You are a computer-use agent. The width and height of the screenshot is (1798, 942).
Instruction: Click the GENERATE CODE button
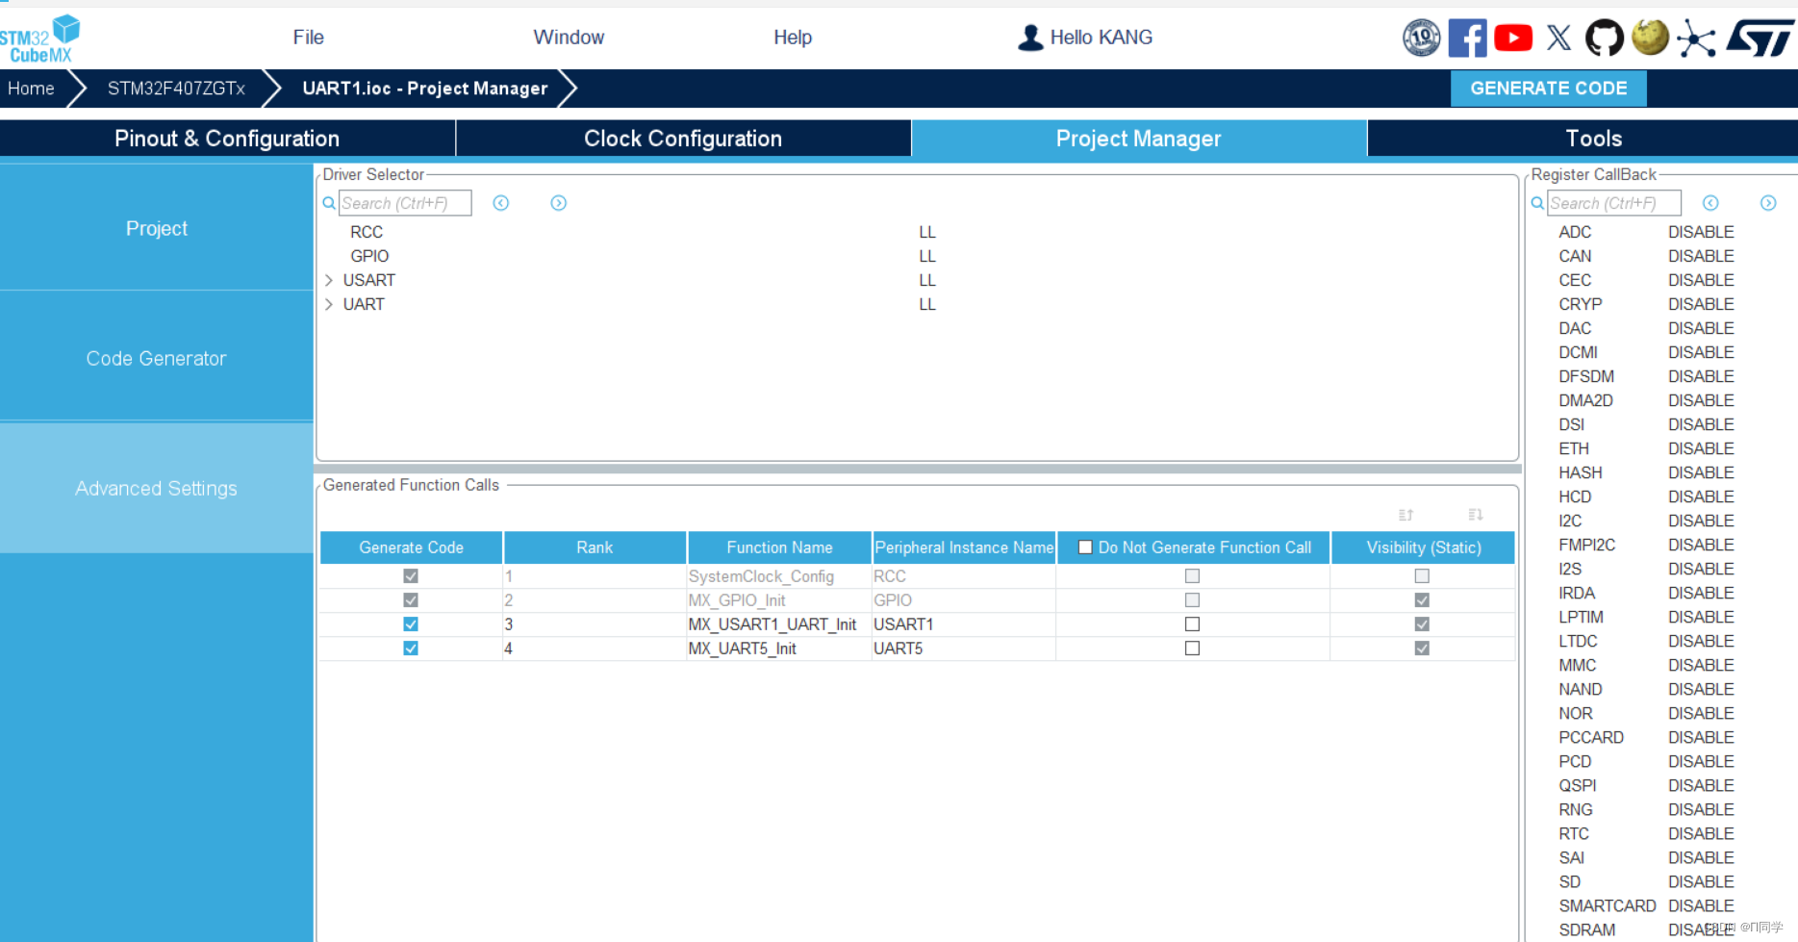point(1548,89)
